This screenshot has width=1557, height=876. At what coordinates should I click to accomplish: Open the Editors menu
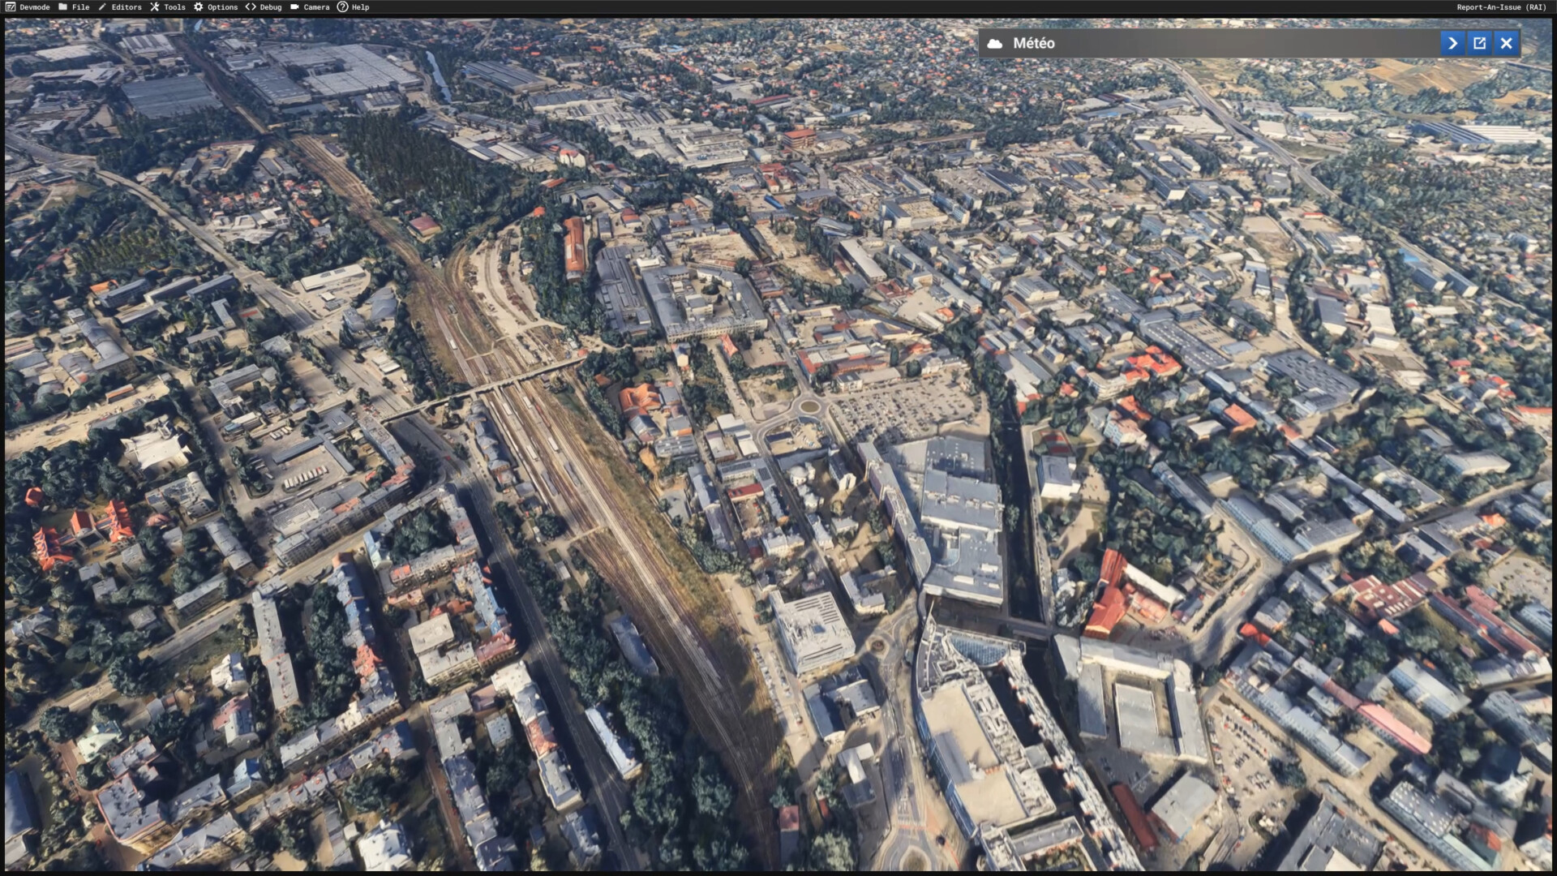tap(127, 7)
